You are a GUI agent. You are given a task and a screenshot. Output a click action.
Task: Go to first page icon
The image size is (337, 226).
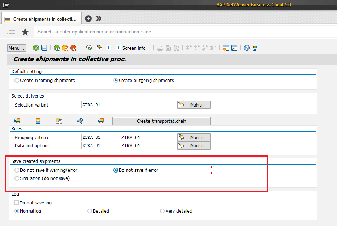point(189,48)
